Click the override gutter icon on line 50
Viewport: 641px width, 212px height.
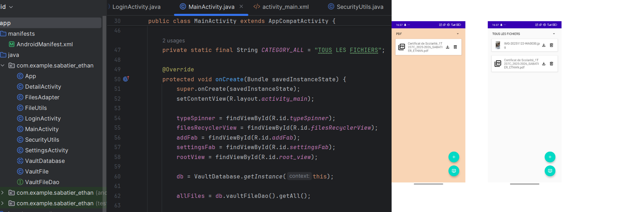(126, 79)
